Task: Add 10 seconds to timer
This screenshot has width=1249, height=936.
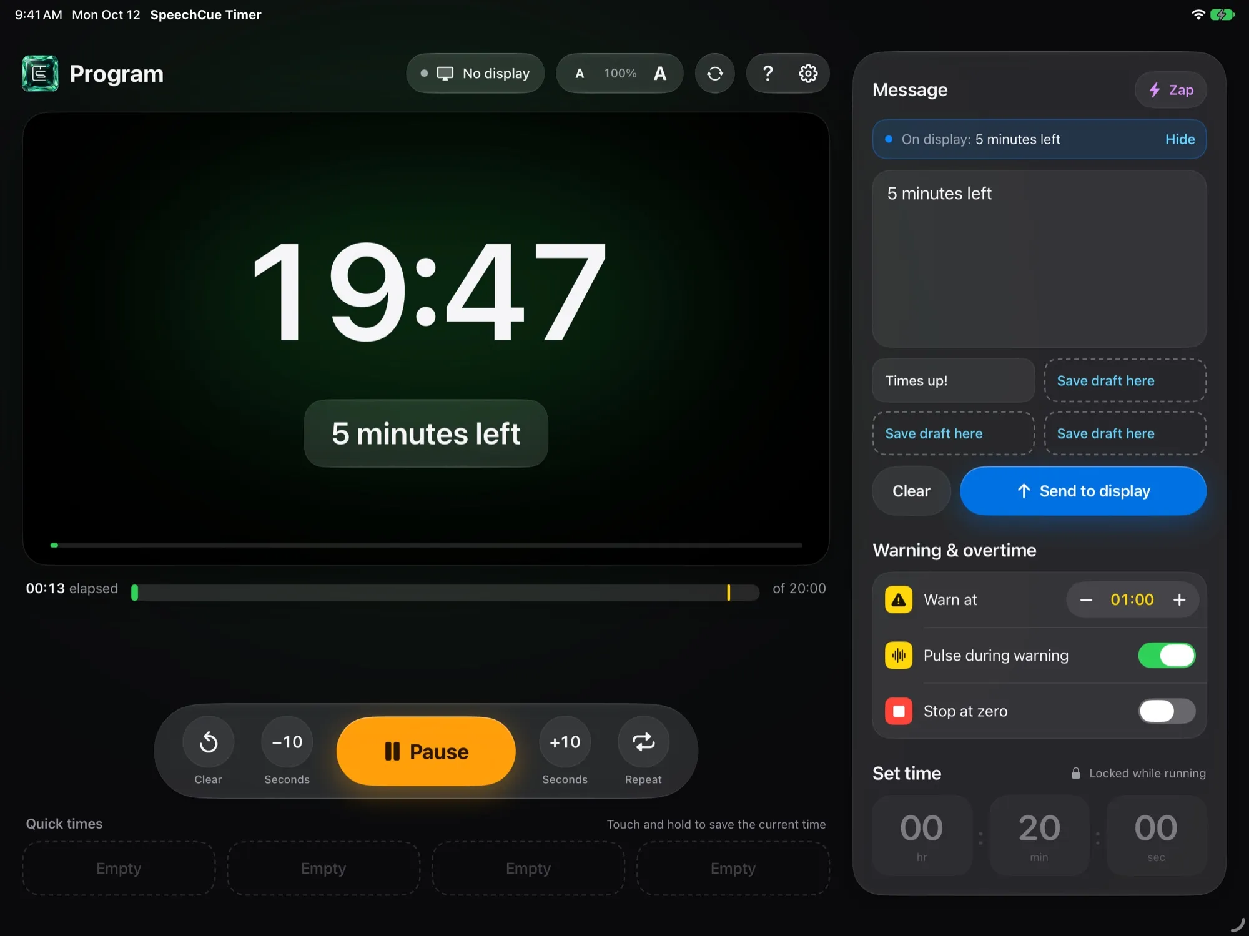Action: 565,742
